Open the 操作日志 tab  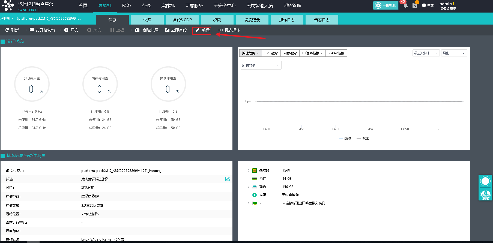(x=287, y=20)
